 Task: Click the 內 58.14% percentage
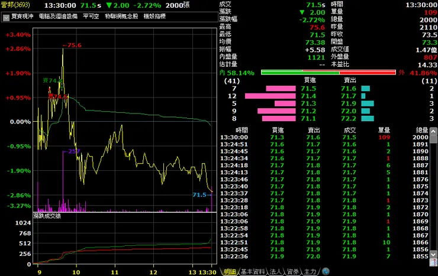point(237,73)
